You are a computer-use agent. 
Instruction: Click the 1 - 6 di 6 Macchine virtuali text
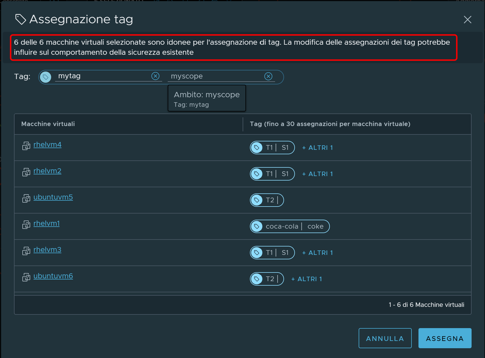point(426,305)
